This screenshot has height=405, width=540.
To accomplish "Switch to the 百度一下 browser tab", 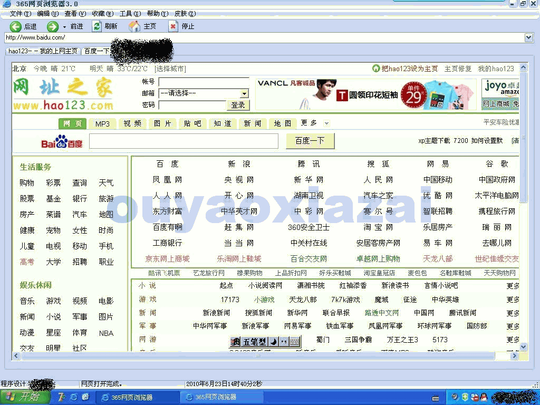I will (97, 51).
